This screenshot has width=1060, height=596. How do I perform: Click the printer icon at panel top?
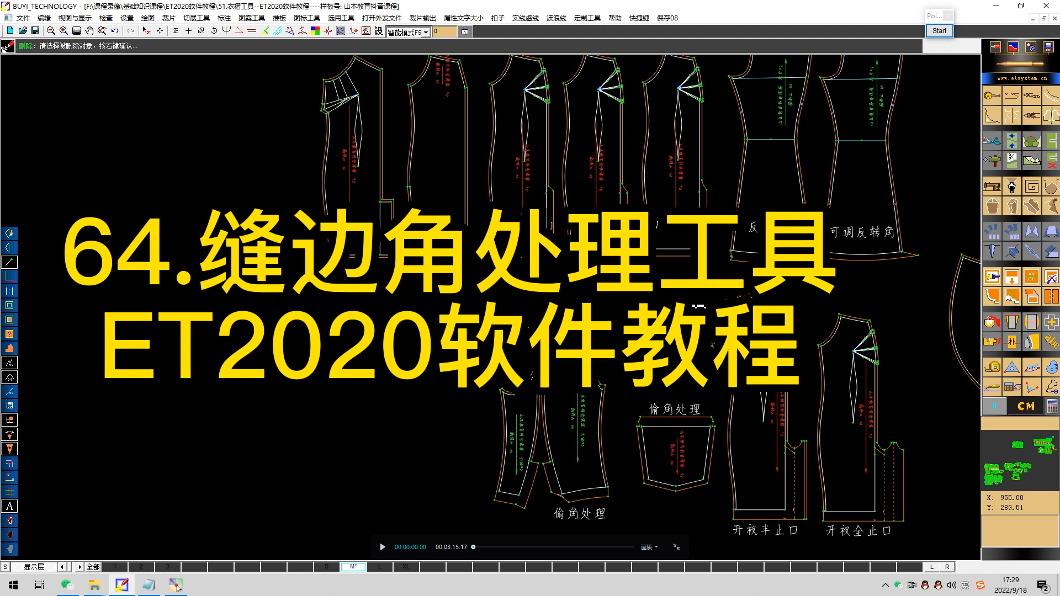[1048, 47]
